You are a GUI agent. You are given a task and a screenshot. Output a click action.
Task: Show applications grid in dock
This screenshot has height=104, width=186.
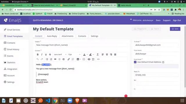[182, 101]
